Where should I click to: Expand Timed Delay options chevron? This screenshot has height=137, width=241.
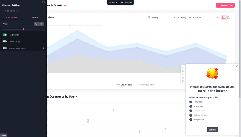point(44,42)
